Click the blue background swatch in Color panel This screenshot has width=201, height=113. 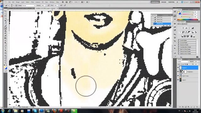tap(180, 13)
